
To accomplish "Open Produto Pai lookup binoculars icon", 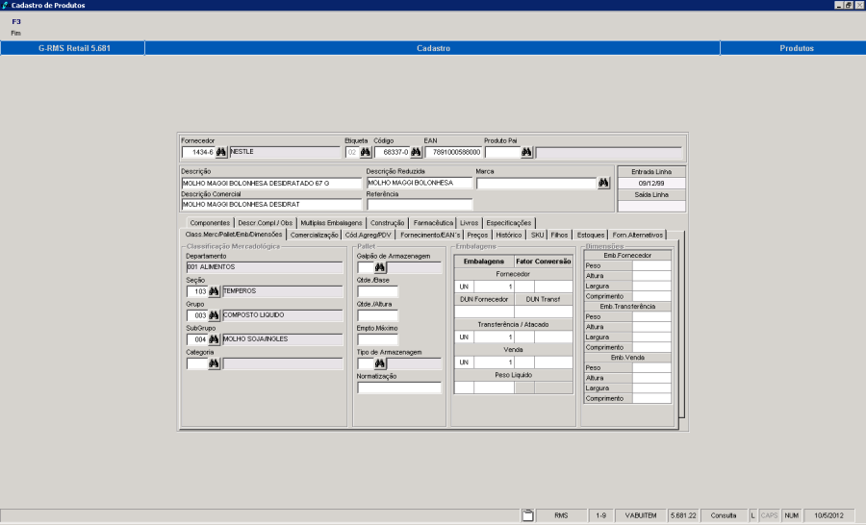I will coord(526,152).
